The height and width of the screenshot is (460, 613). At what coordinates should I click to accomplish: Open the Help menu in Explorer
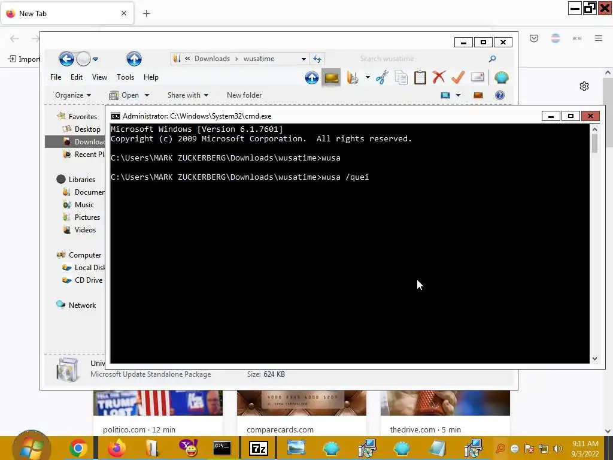151,77
